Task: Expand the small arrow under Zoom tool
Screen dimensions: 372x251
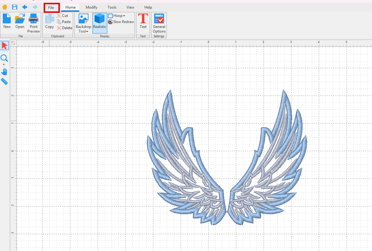Action: [4, 65]
